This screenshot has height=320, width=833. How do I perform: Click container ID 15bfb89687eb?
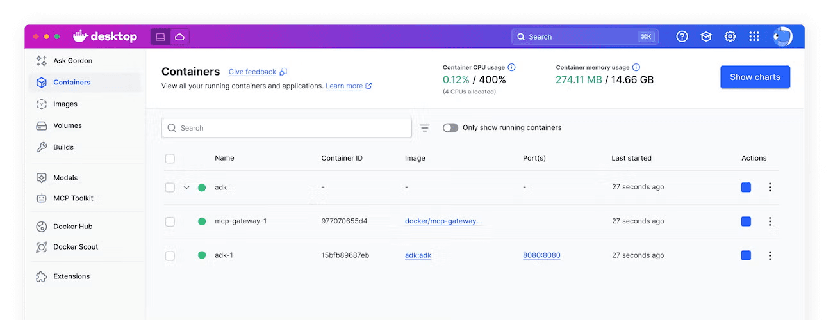(x=345, y=255)
